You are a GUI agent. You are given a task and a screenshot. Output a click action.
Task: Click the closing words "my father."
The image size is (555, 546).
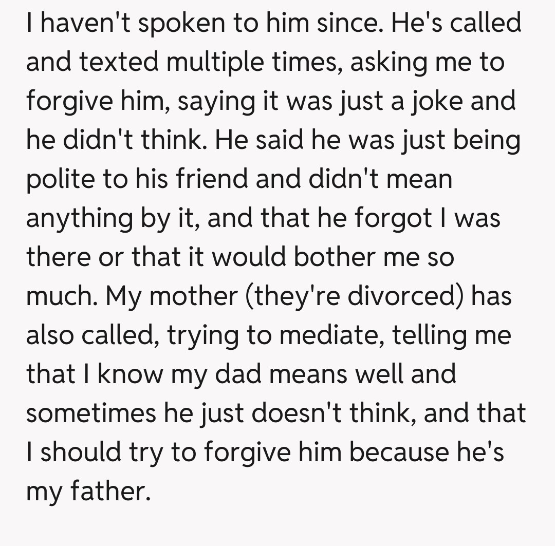(x=88, y=492)
